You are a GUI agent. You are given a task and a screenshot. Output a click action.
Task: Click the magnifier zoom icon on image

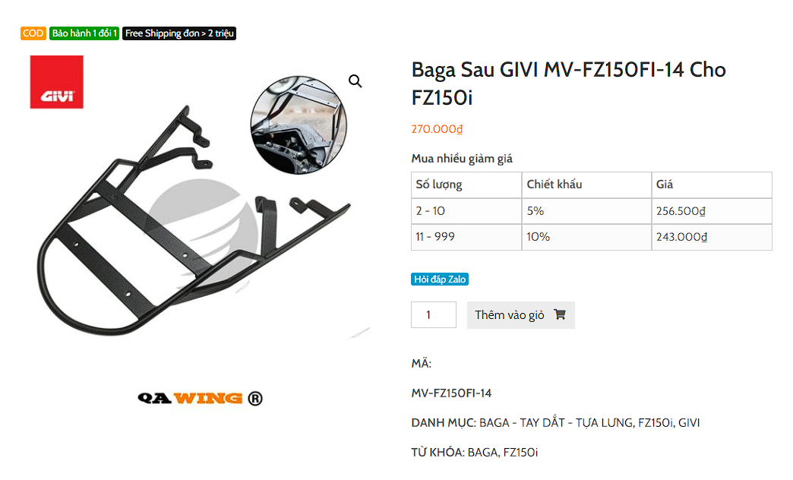coord(355,81)
